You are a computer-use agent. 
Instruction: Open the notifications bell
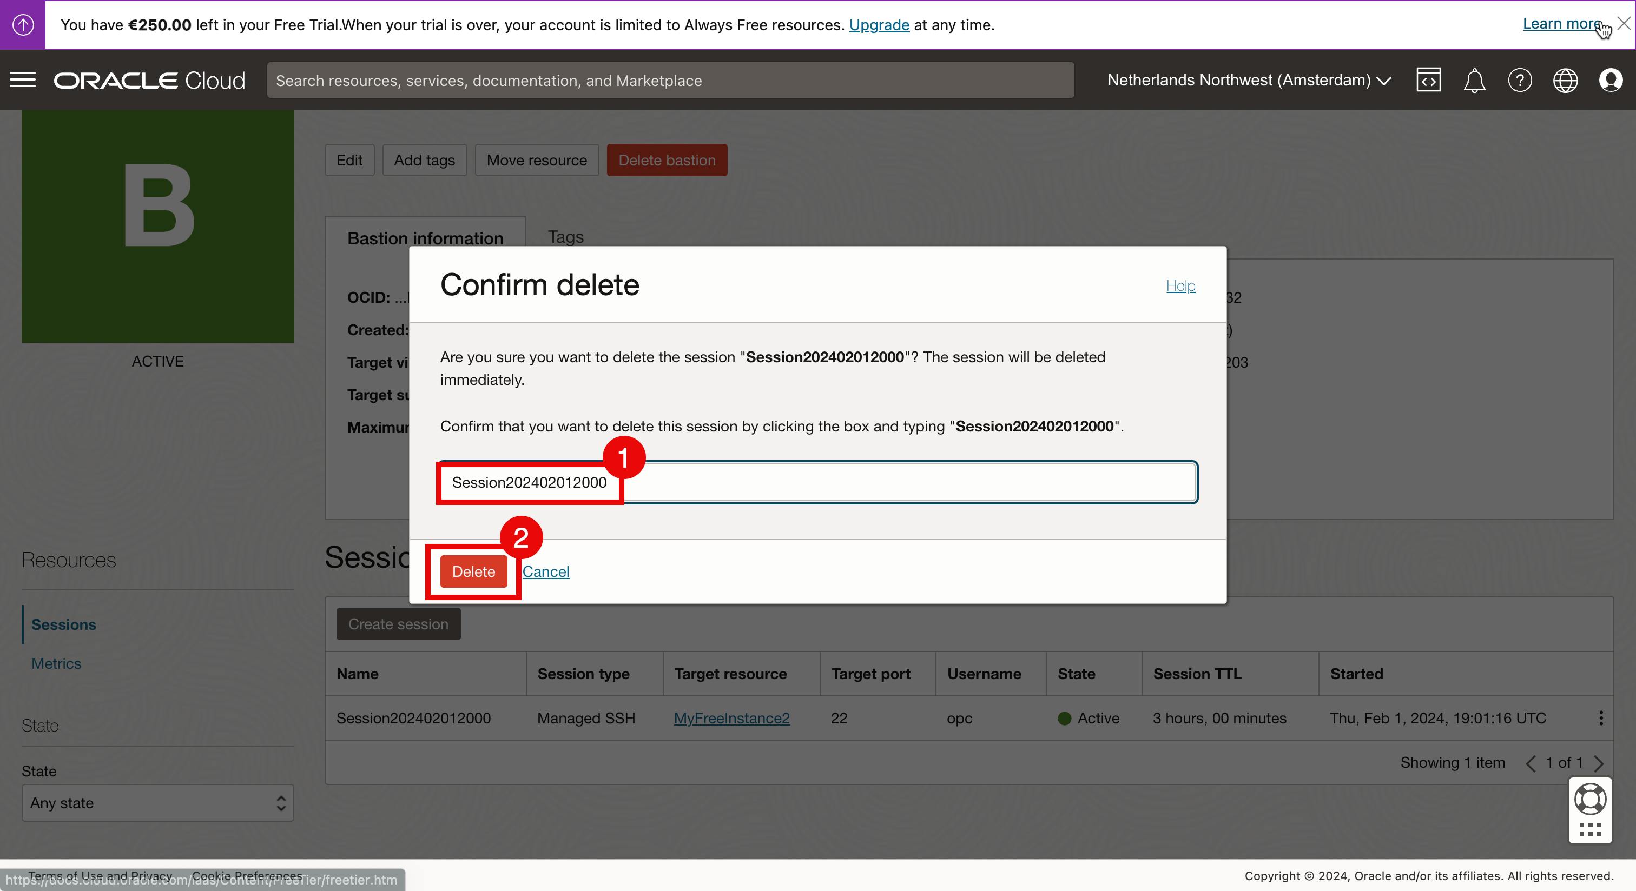point(1474,81)
